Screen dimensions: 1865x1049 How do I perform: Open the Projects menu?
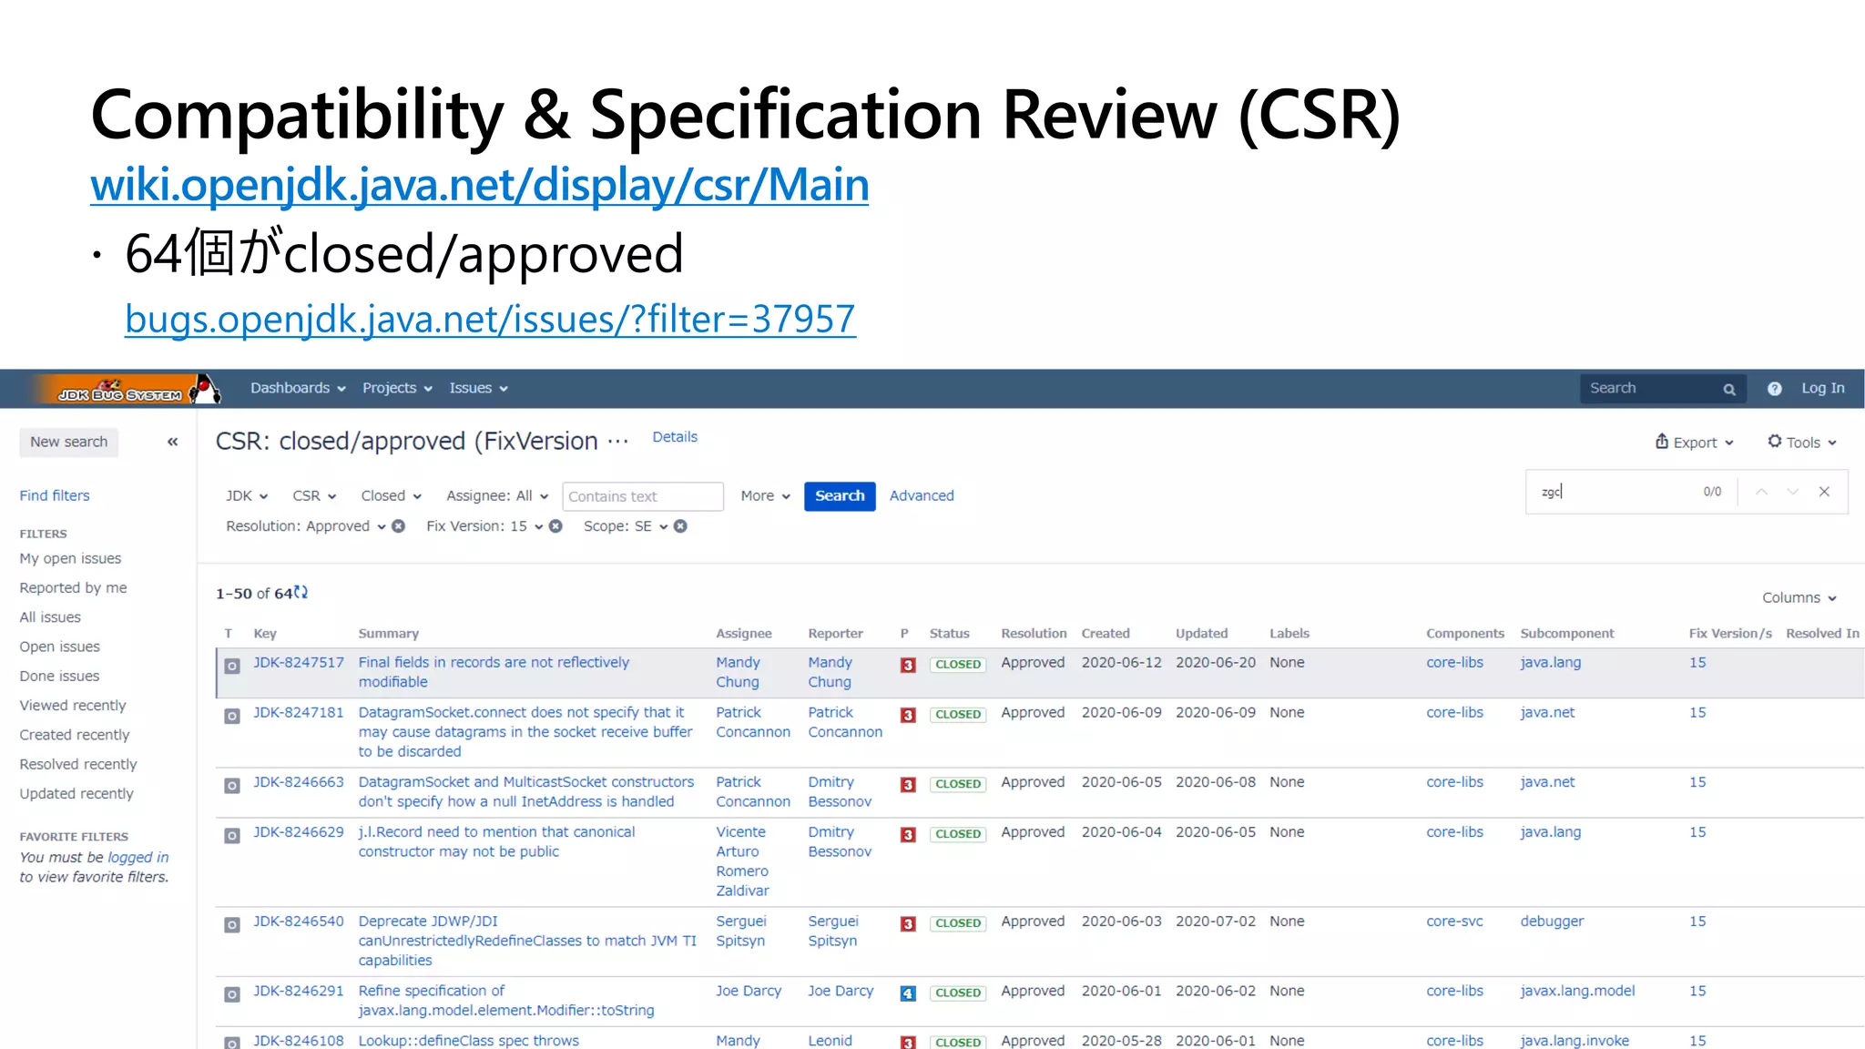click(x=397, y=388)
